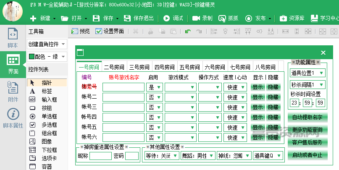Click the cut scissors icon
The image size is (339, 170).
click(150, 31)
